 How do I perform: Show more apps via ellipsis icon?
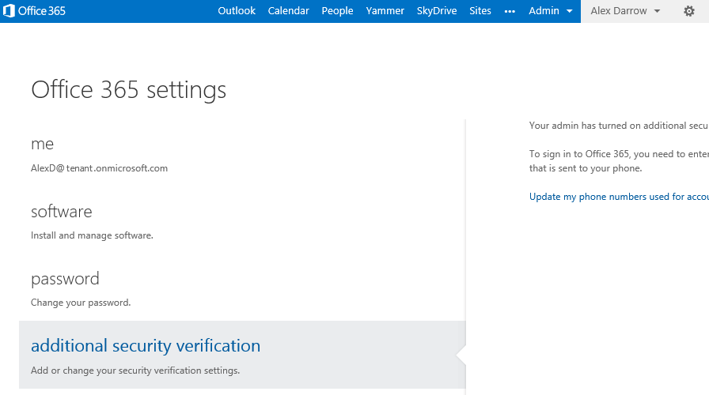(510, 11)
